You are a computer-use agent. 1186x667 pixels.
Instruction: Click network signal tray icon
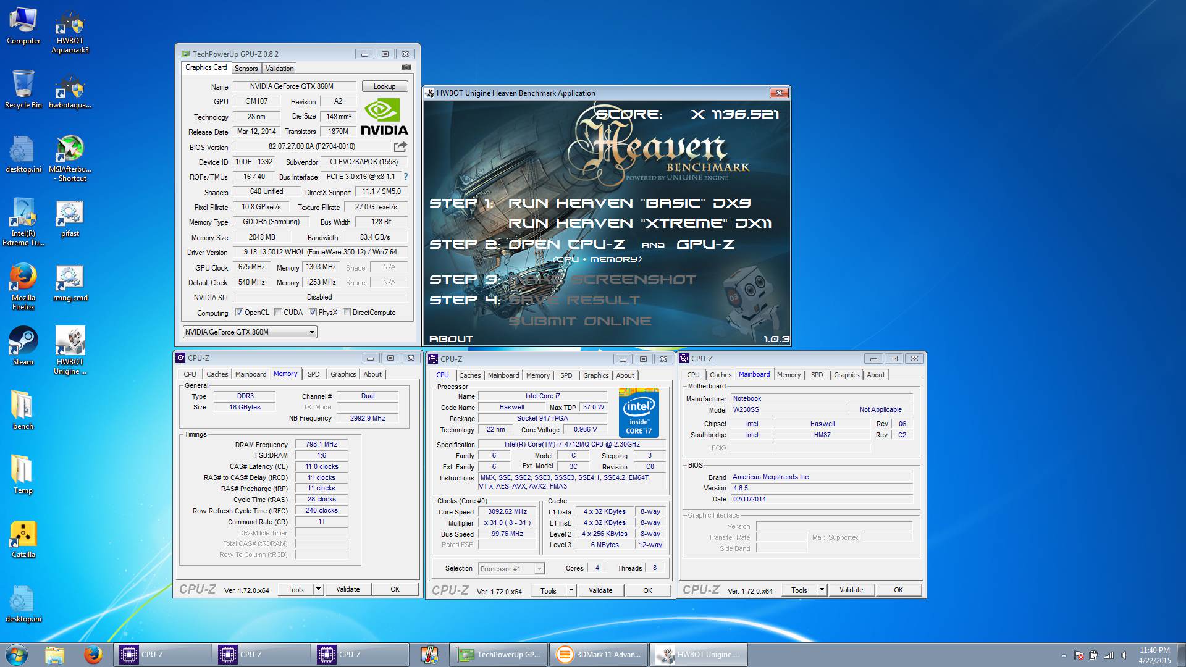(1109, 655)
